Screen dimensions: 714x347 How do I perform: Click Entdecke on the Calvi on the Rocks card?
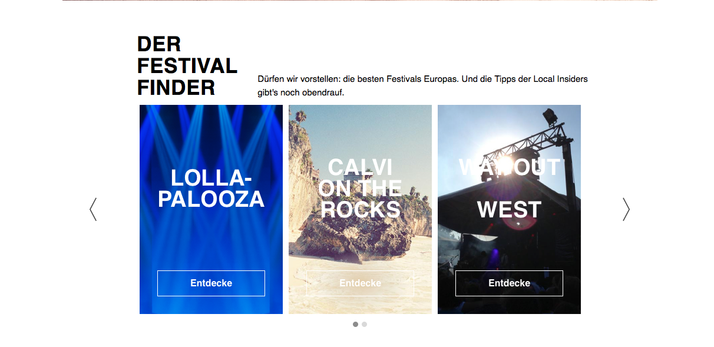360,283
